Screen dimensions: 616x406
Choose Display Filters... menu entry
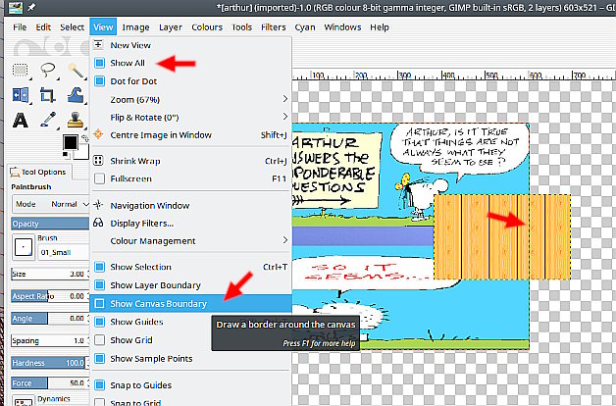tap(191, 223)
